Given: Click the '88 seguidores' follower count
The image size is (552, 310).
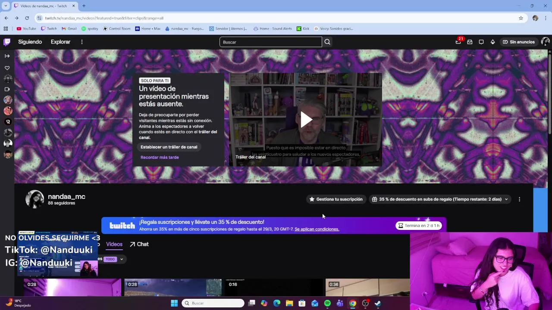Looking at the screenshot, I should pos(61,203).
